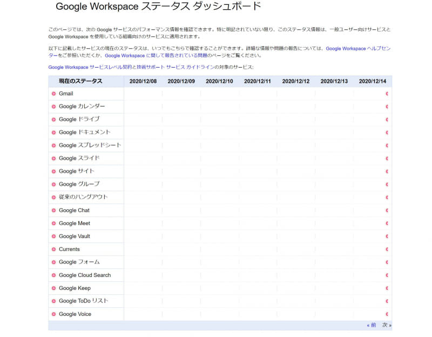Click the 2020/12/13 column header
This screenshot has height=337, width=432.
334,81
